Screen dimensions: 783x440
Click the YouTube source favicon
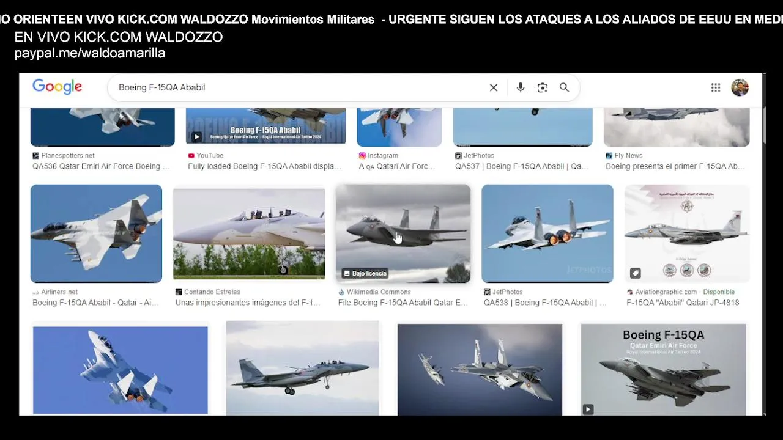point(191,156)
